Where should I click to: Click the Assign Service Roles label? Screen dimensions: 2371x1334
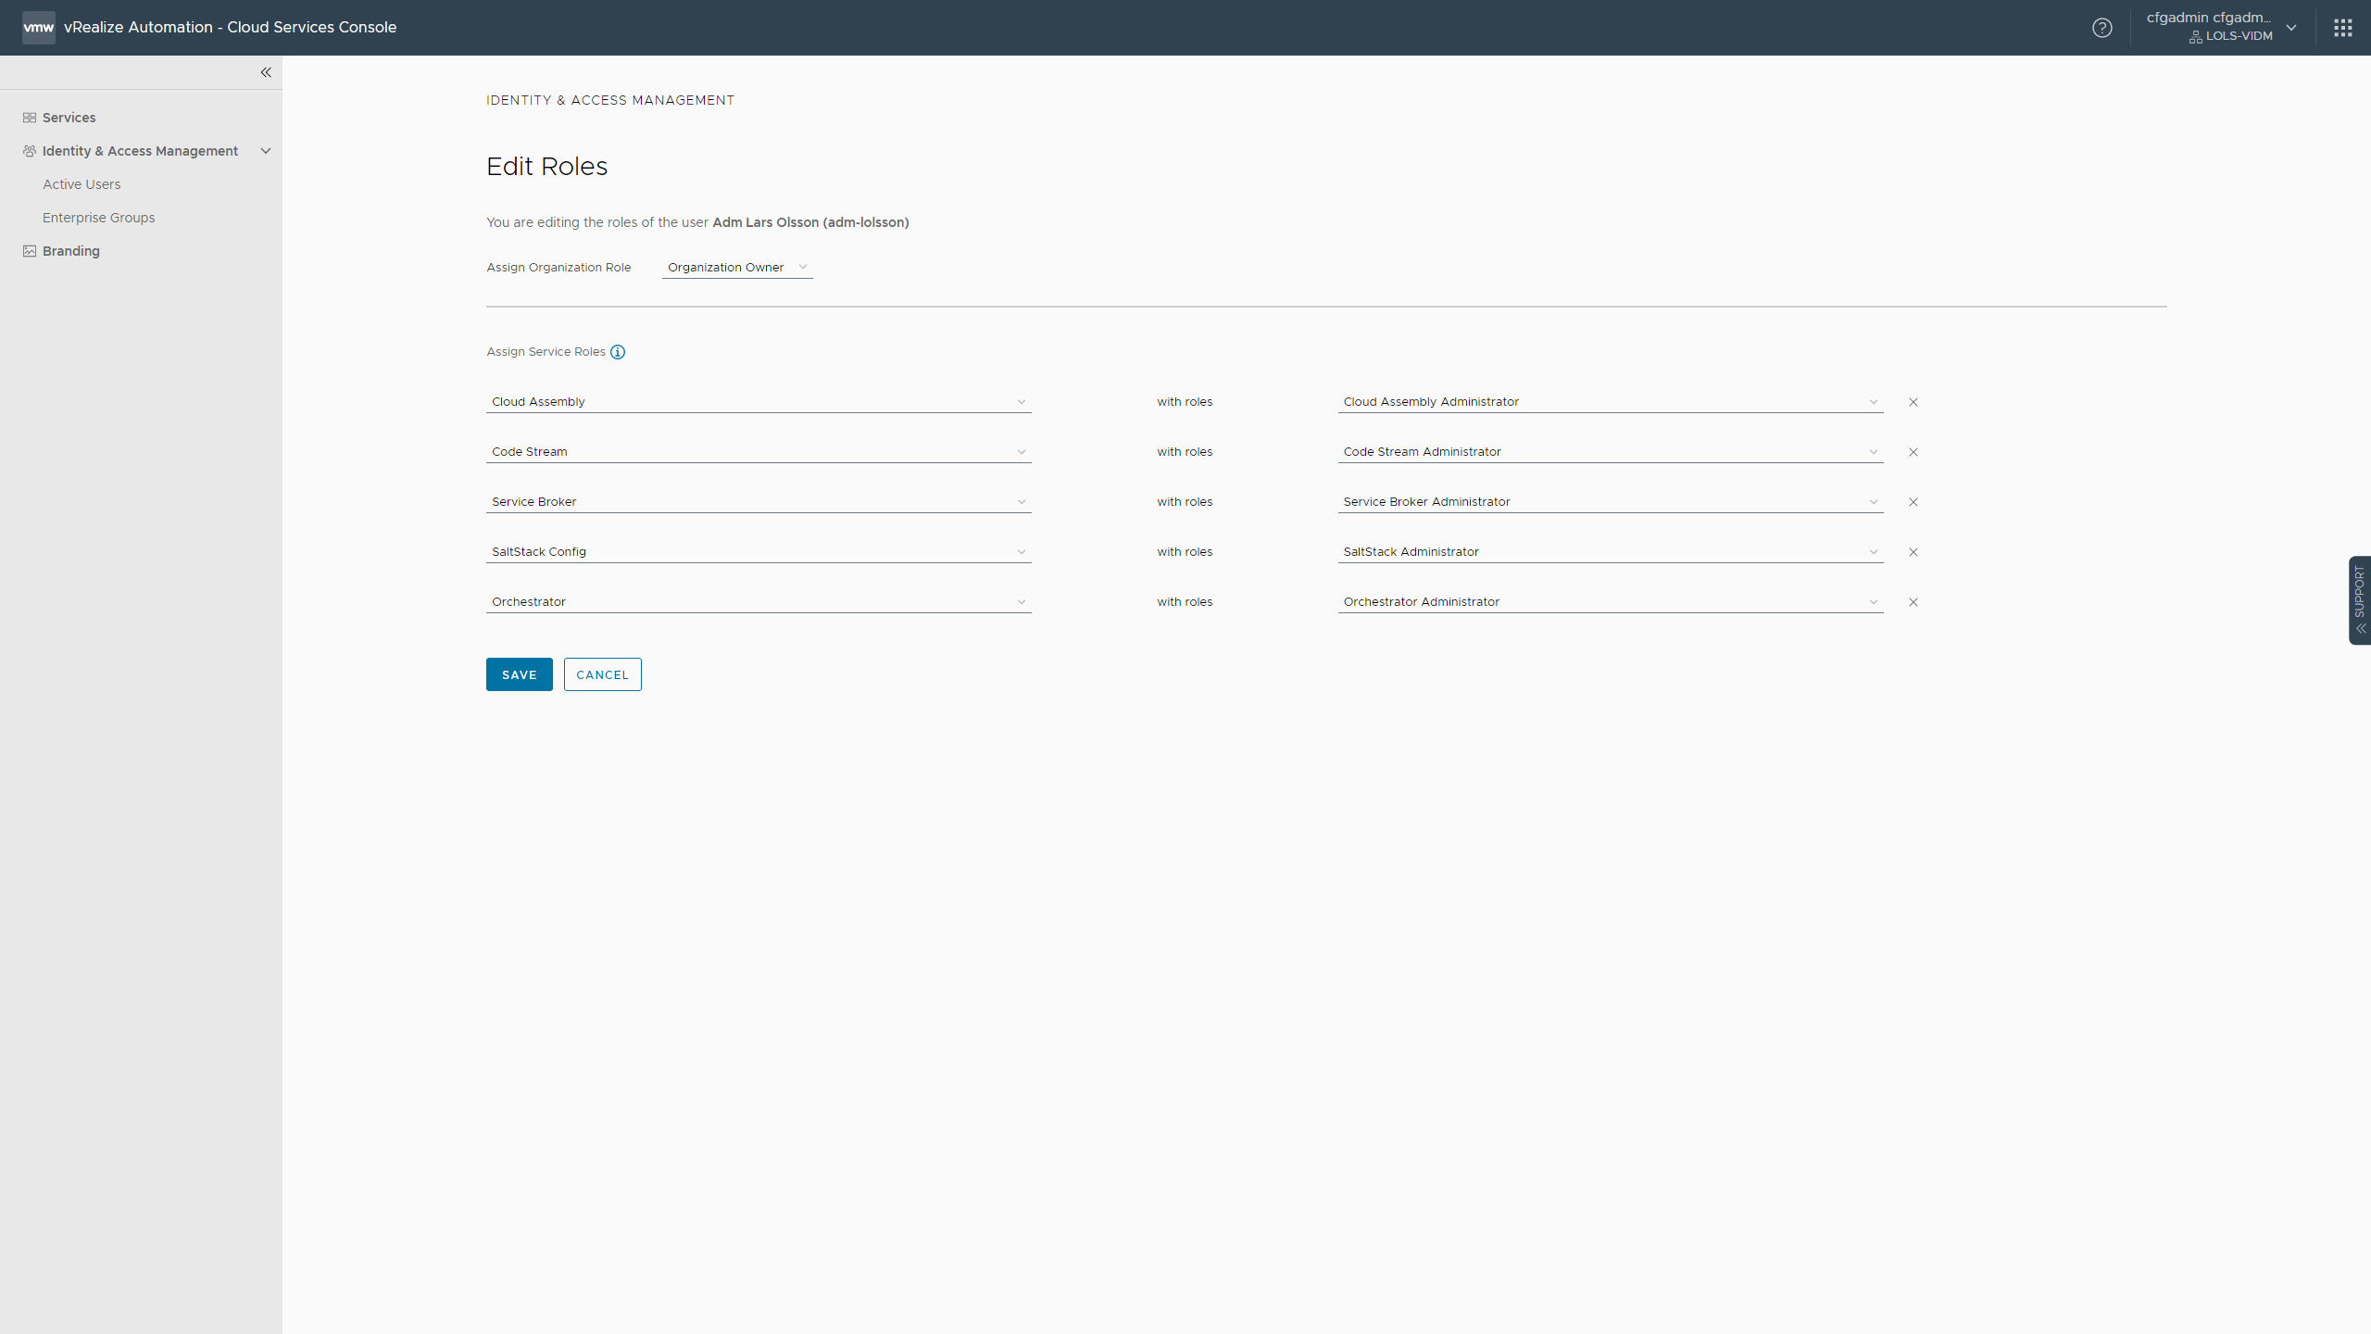(546, 352)
